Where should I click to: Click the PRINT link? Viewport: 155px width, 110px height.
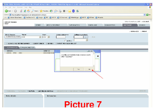[144, 32]
